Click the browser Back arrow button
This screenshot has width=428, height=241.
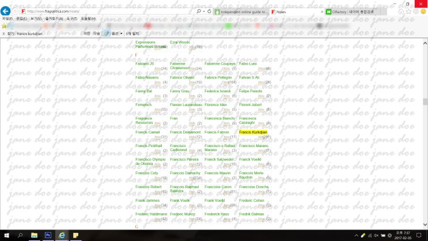tap(5, 11)
